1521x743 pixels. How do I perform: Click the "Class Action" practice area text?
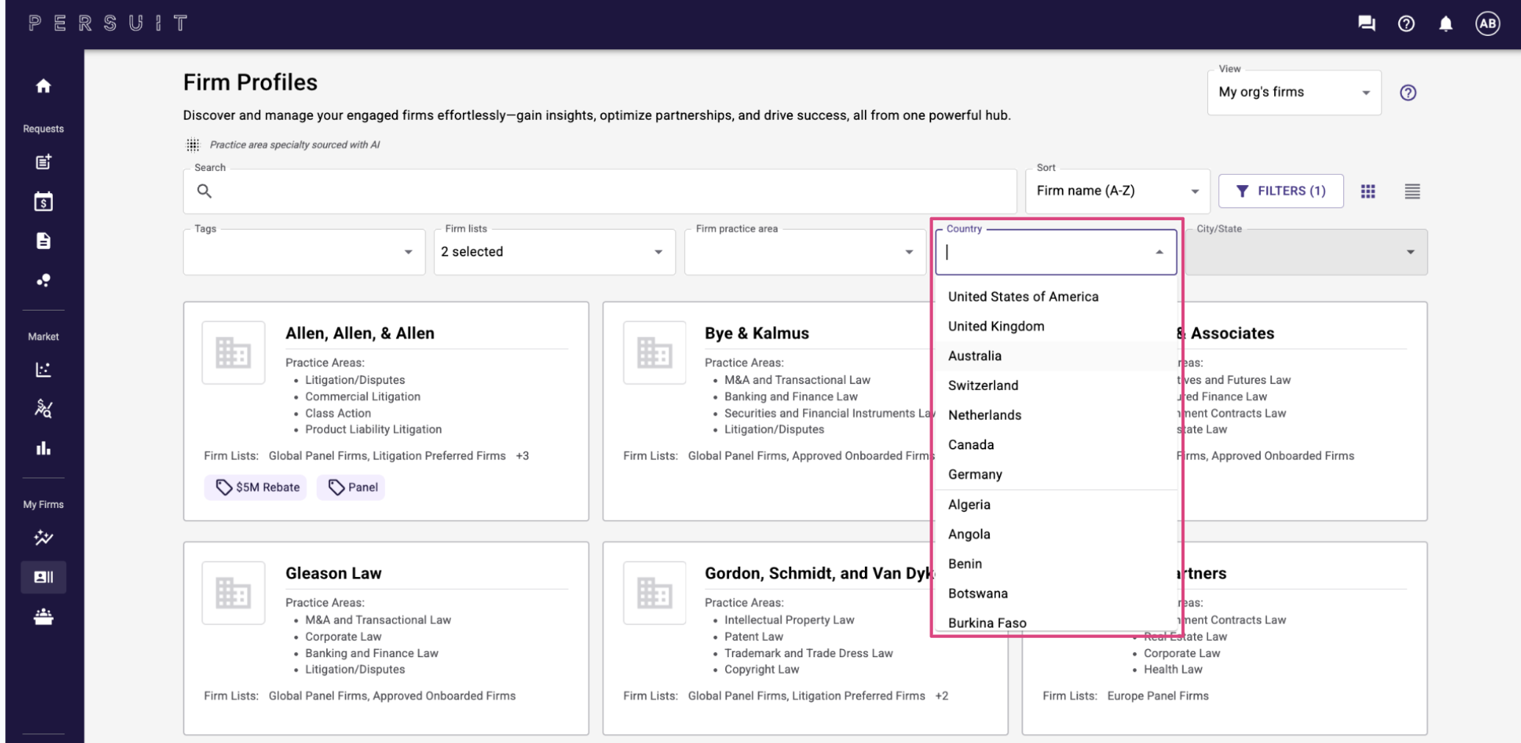[x=338, y=413]
